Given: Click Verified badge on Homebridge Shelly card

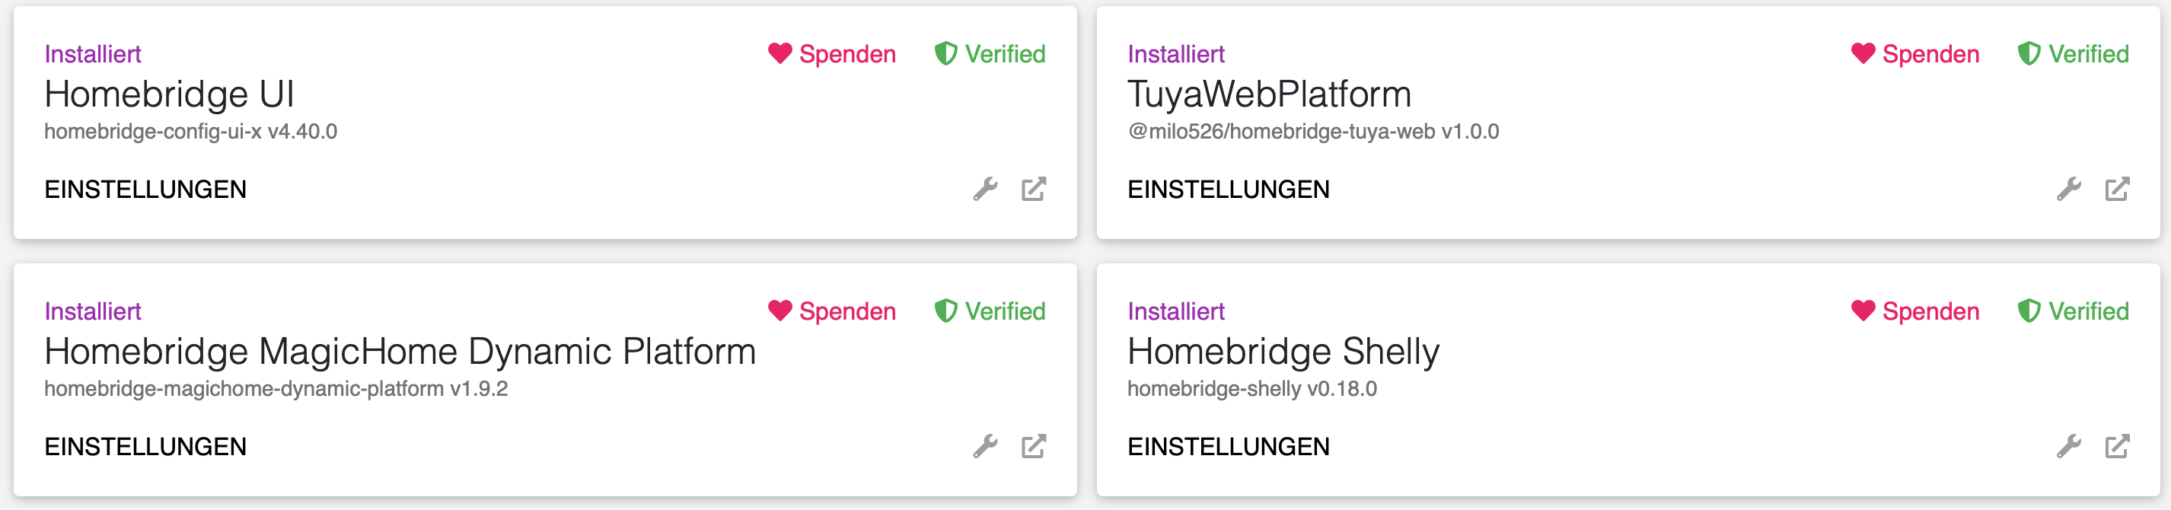Looking at the screenshot, I should [x=2074, y=311].
